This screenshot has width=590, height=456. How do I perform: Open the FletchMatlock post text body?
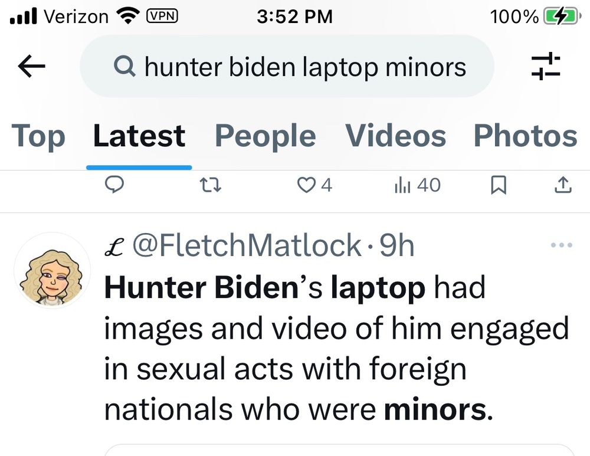336,349
